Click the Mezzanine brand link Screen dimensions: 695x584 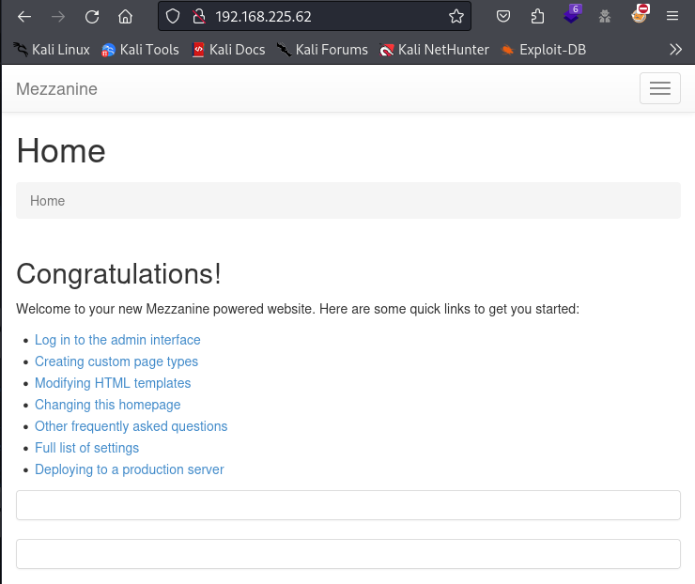(x=56, y=89)
